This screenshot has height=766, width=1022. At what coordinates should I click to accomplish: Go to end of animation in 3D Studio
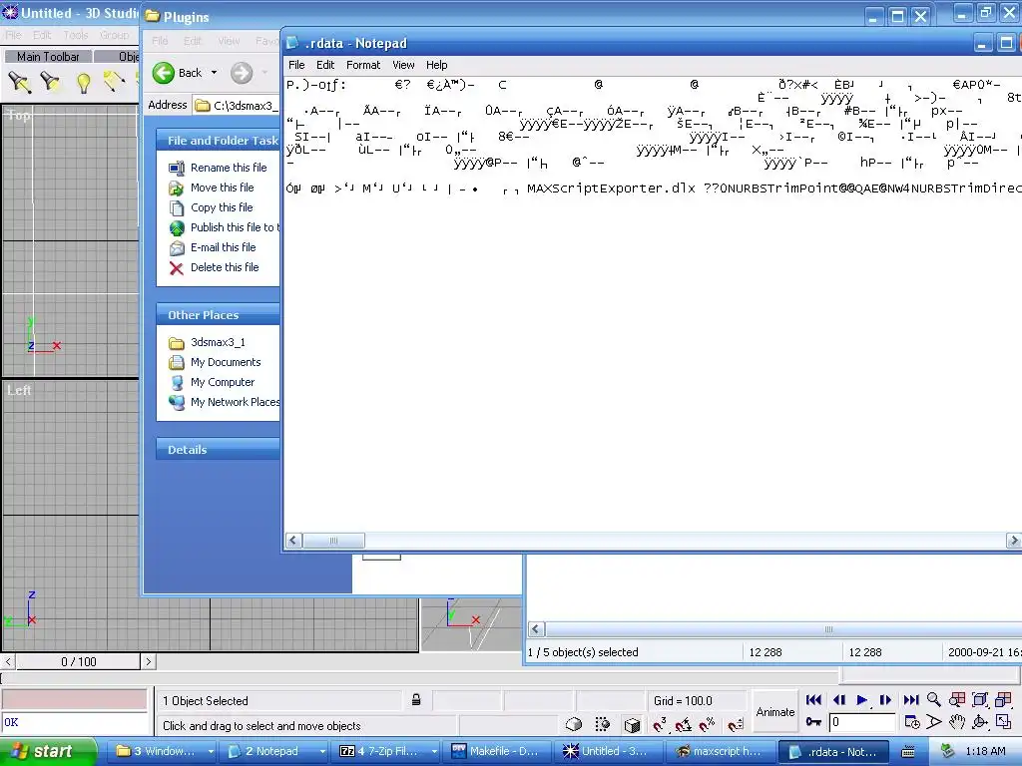coord(910,700)
